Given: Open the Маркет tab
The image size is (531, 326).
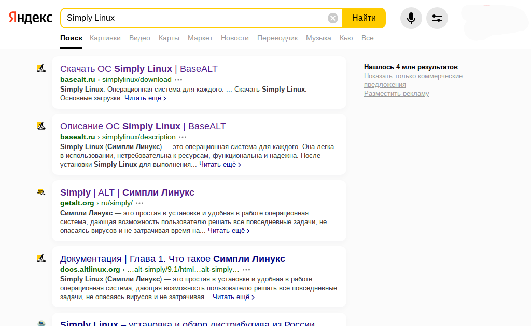Looking at the screenshot, I should (x=200, y=38).
